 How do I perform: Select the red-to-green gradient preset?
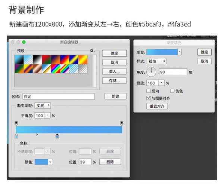click(x=46, y=59)
